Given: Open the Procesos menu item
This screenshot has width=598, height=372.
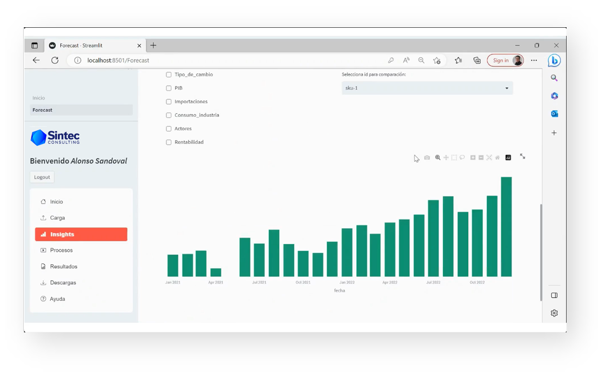Looking at the screenshot, I should click(x=81, y=250).
